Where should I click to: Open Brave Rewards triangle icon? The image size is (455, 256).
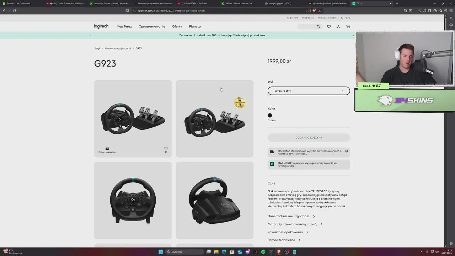[320, 11]
